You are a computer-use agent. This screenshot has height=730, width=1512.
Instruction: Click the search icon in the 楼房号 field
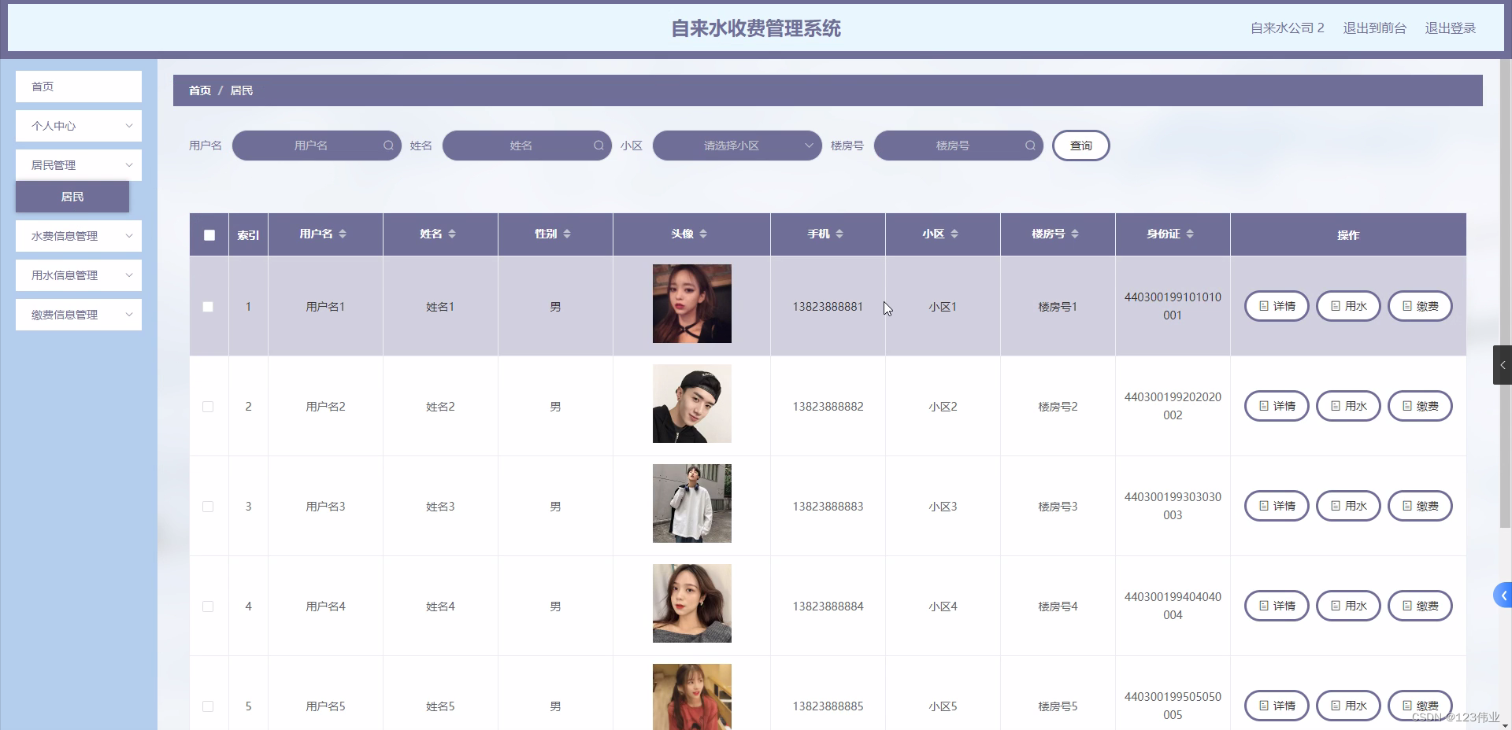(x=1030, y=146)
